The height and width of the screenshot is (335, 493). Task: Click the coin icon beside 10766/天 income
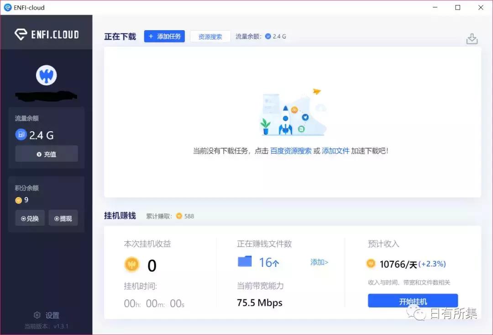tap(371, 264)
